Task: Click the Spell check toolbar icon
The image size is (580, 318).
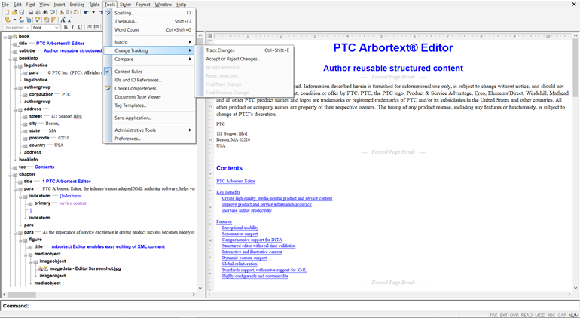Action: tap(53, 12)
